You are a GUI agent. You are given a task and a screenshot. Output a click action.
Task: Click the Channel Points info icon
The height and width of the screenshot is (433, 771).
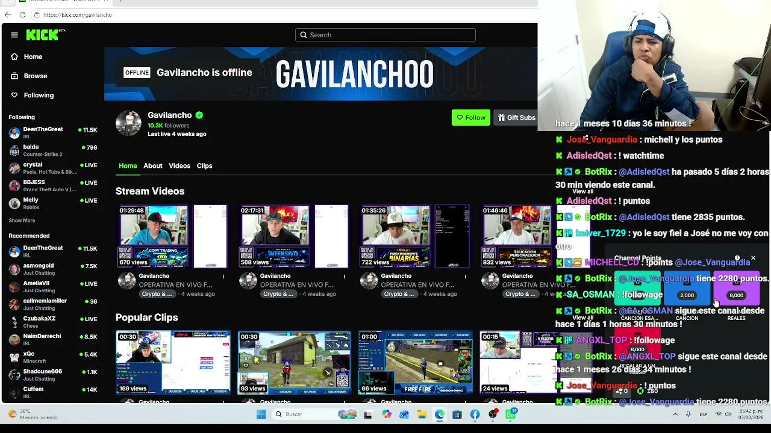pos(737,258)
